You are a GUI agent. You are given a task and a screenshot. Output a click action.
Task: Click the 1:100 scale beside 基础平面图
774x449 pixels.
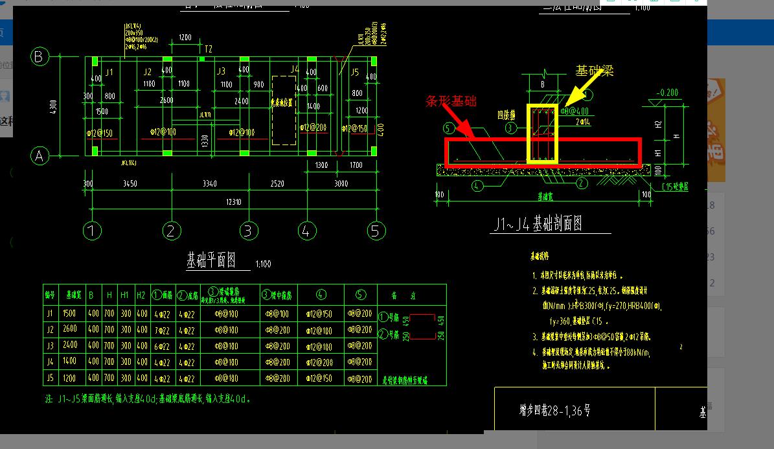263,264
